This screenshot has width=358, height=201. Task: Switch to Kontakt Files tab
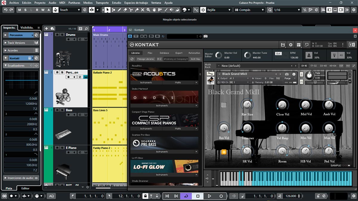click(x=150, y=53)
